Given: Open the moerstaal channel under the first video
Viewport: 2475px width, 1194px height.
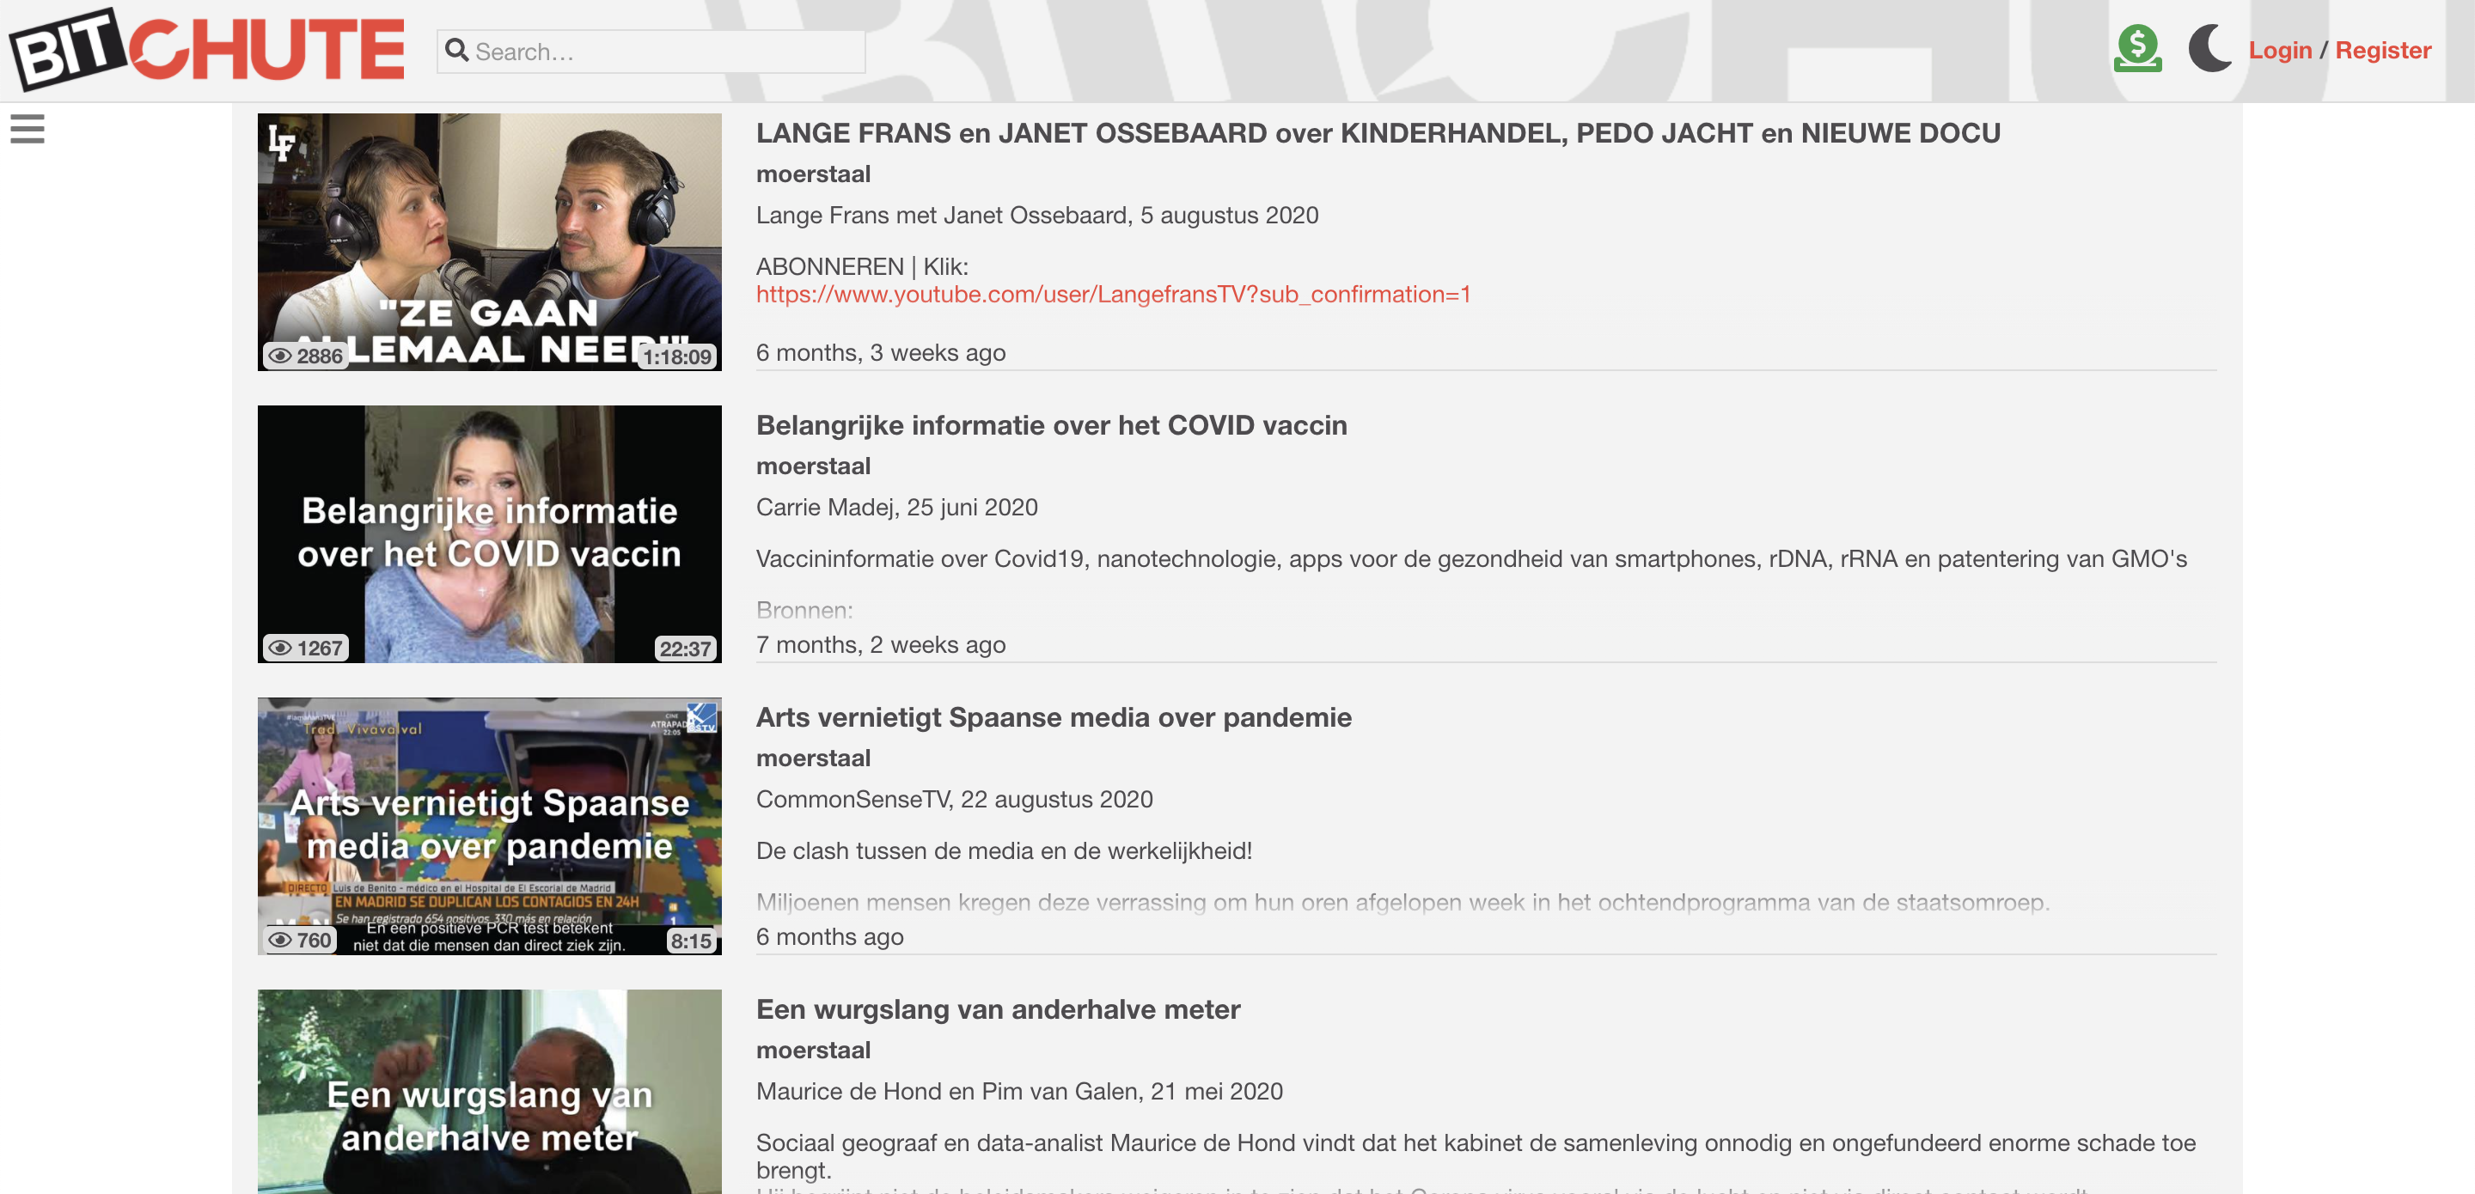Looking at the screenshot, I should [x=813, y=174].
